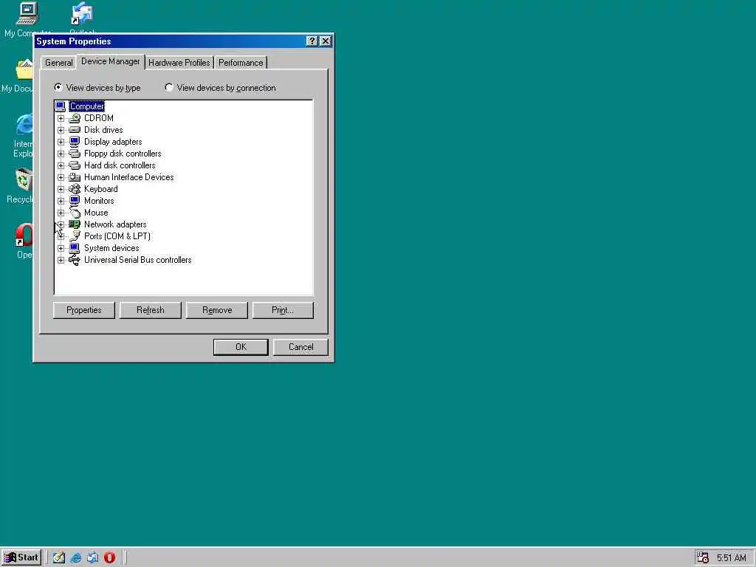Expand the Keyboard node
The height and width of the screenshot is (567, 756).
61,189
